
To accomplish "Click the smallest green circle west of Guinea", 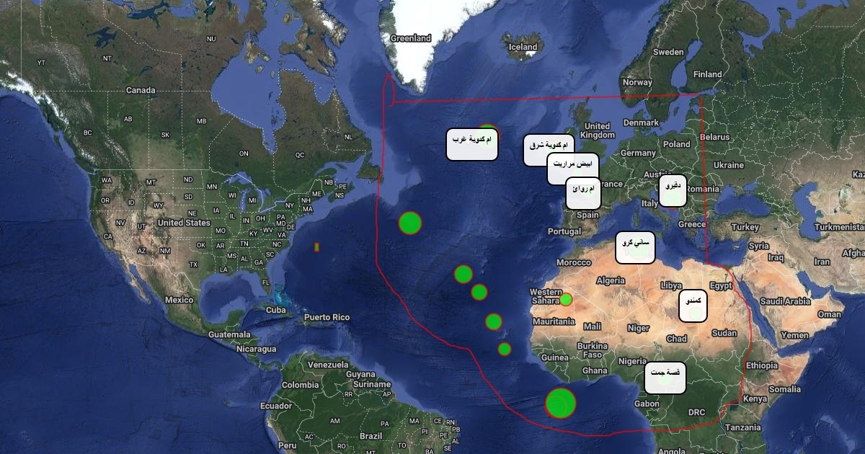I will pyautogui.click(x=504, y=349).
